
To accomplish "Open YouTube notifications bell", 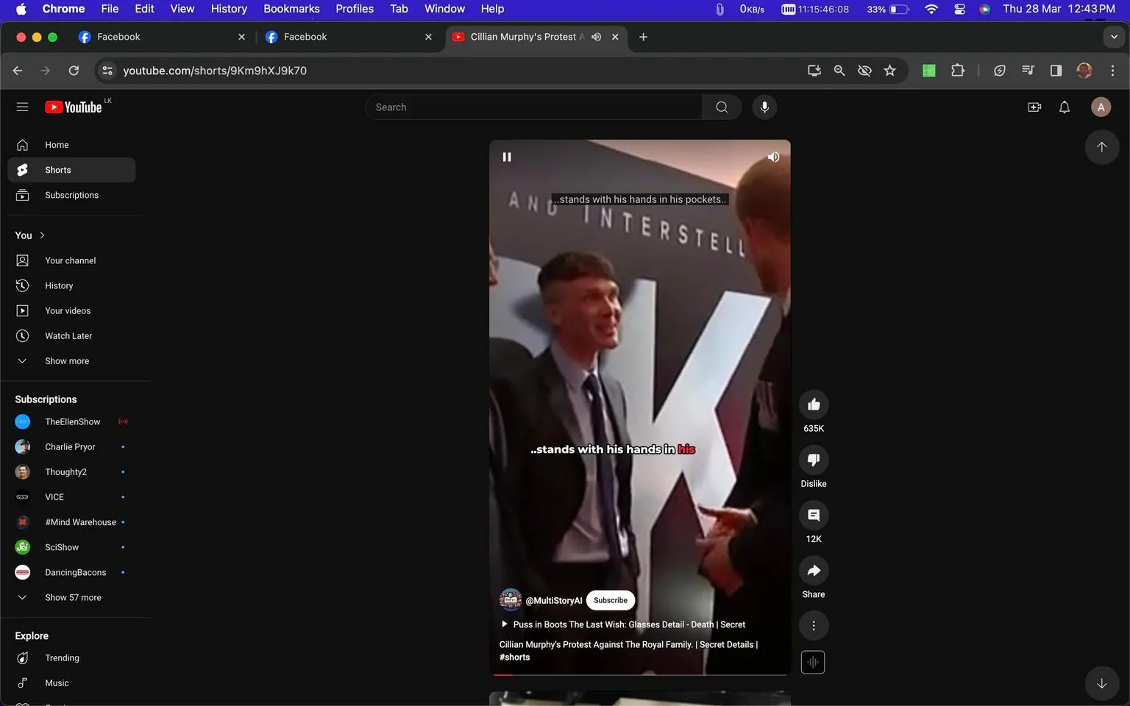I will tap(1064, 107).
